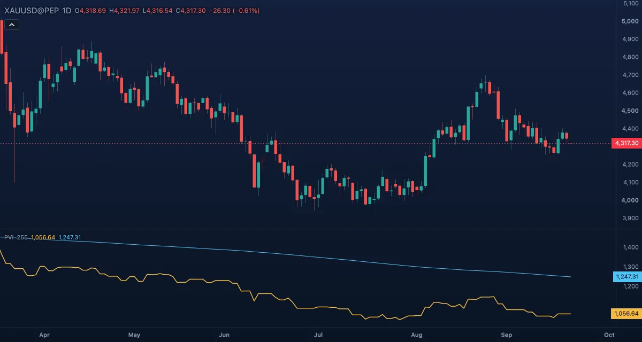This screenshot has width=642, height=342.
Task: Click the 4,700 price scale label
Action: click(x=631, y=75)
